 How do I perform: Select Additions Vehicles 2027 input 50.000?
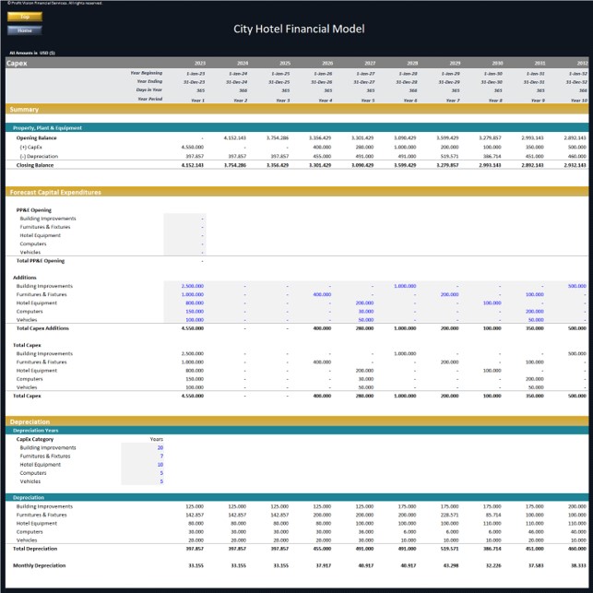click(366, 320)
